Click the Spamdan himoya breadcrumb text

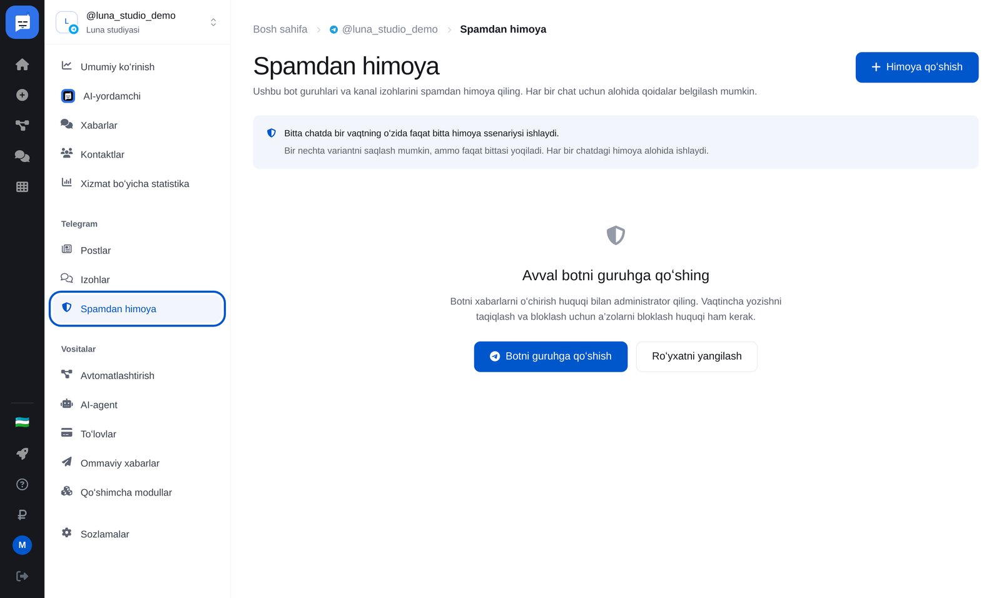[503, 29]
